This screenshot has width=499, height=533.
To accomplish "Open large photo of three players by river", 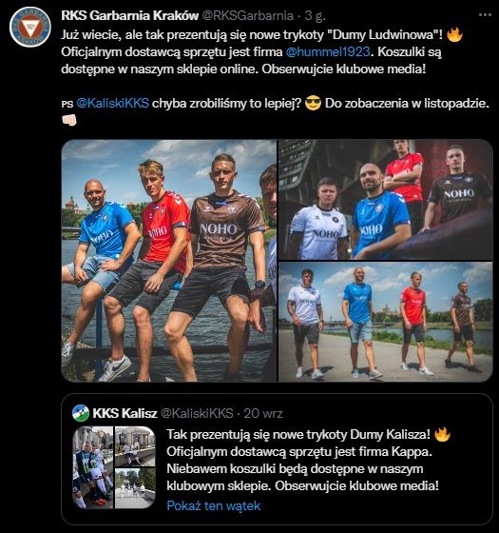I will (x=169, y=261).
